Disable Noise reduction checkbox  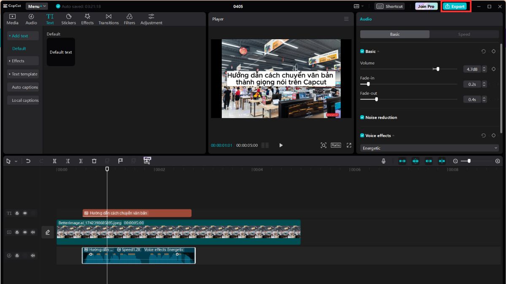coord(362,117)
